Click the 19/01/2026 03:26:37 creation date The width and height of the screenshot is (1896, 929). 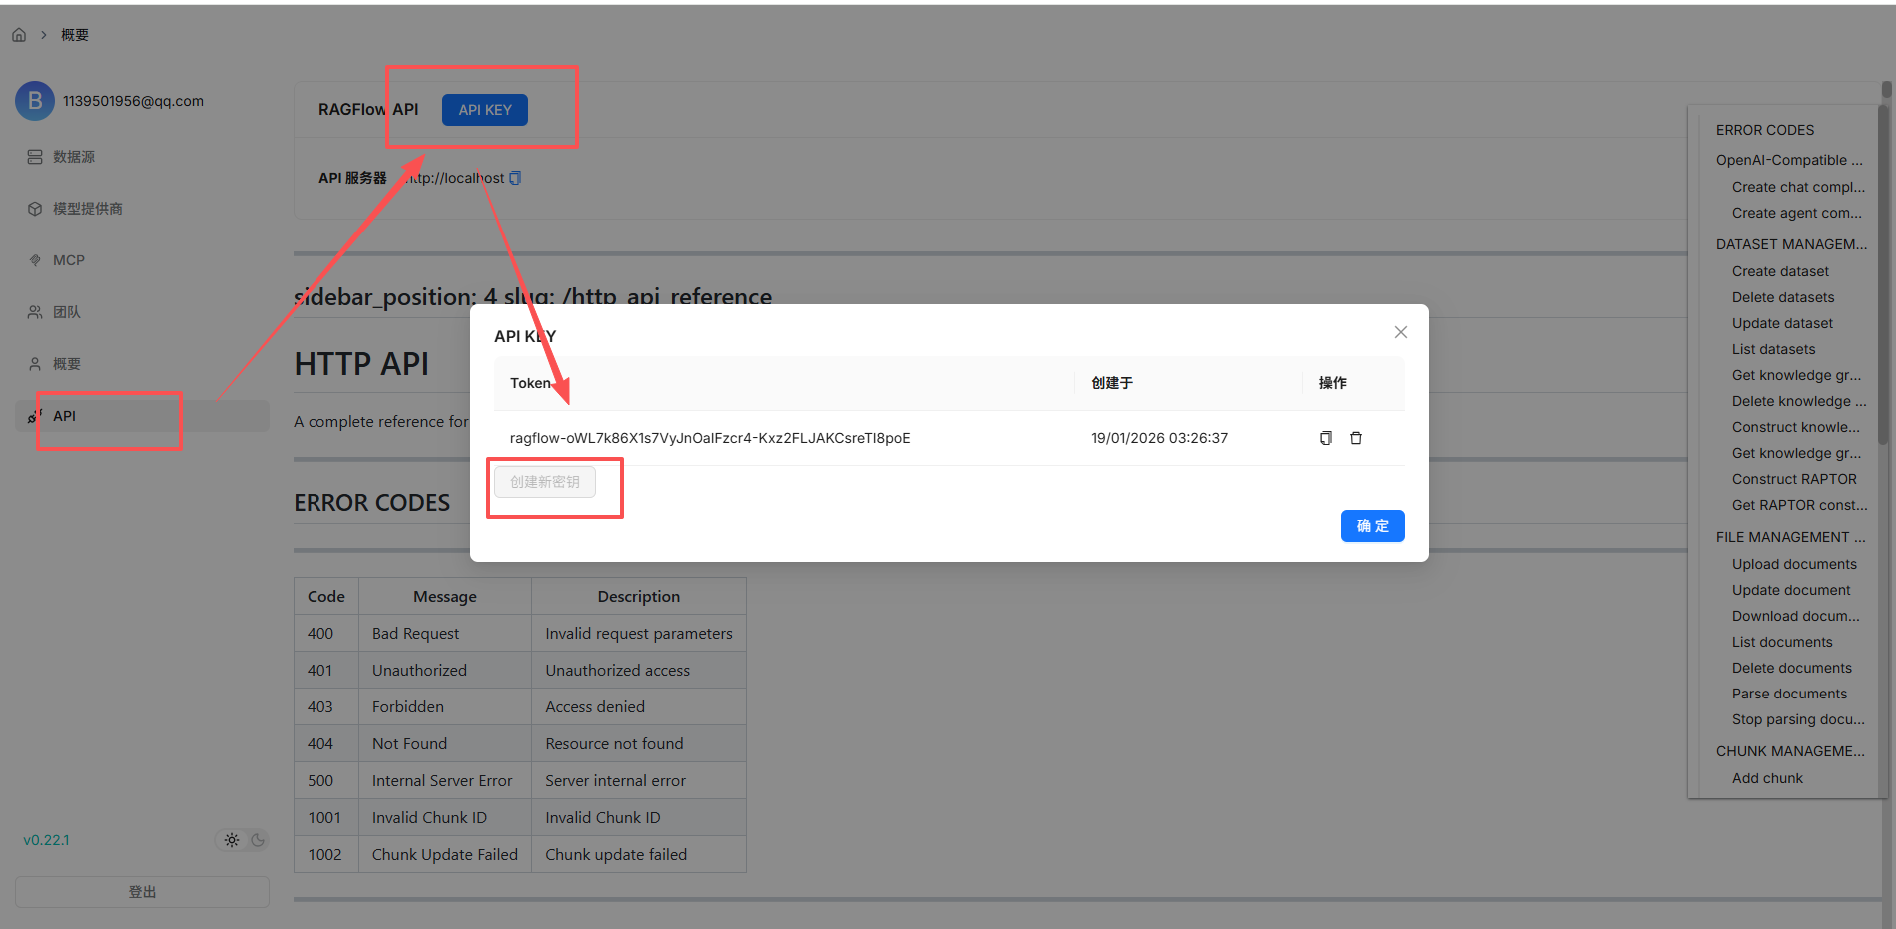coord(1159,438)
